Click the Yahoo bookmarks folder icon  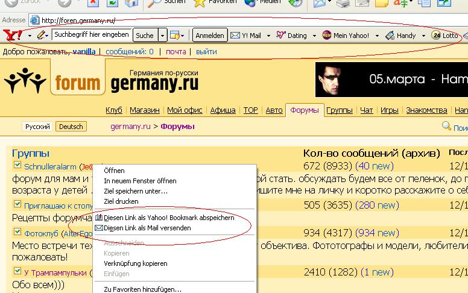click(x=175, y=36)
